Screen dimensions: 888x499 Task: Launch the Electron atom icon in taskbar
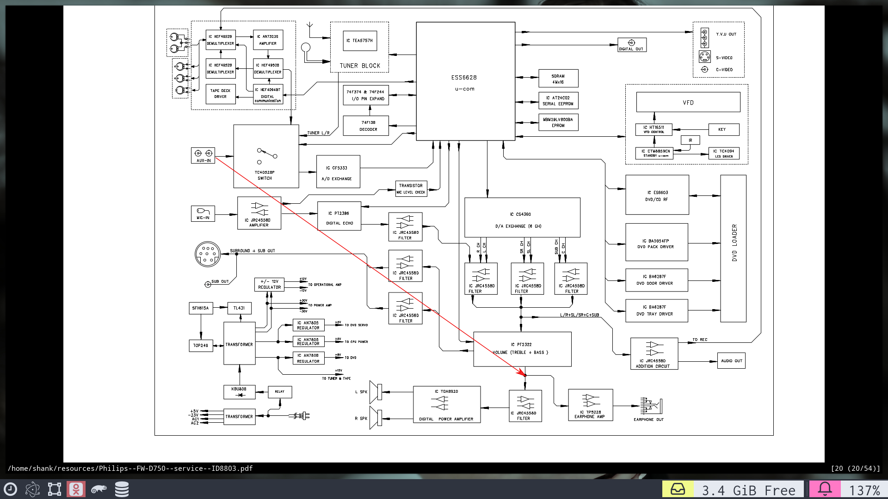pyautogui.click(x=32, y=489)
